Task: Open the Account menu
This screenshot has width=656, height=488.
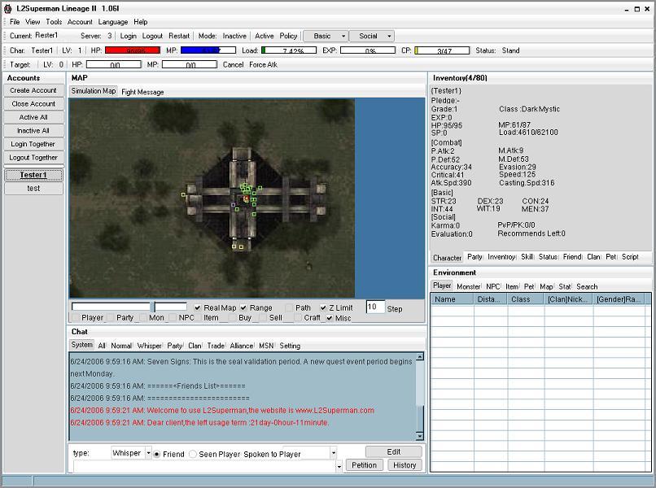Action: (x=80, y=22)
